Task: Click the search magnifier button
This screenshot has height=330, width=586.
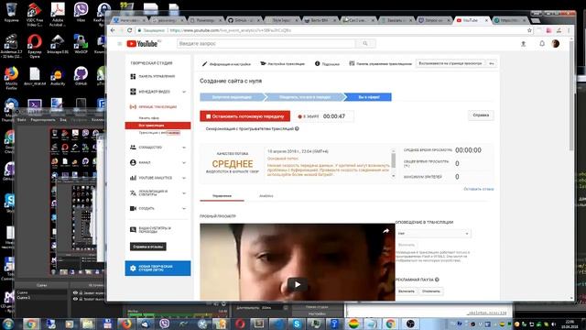Action: [365, 44]
